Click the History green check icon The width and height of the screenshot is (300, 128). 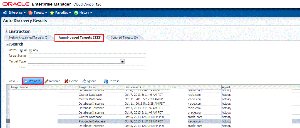click(x=76, y=12)
